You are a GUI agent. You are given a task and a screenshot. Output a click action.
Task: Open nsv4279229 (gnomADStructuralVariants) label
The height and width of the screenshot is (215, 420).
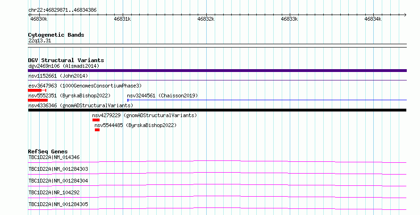[x=145, y=115]
